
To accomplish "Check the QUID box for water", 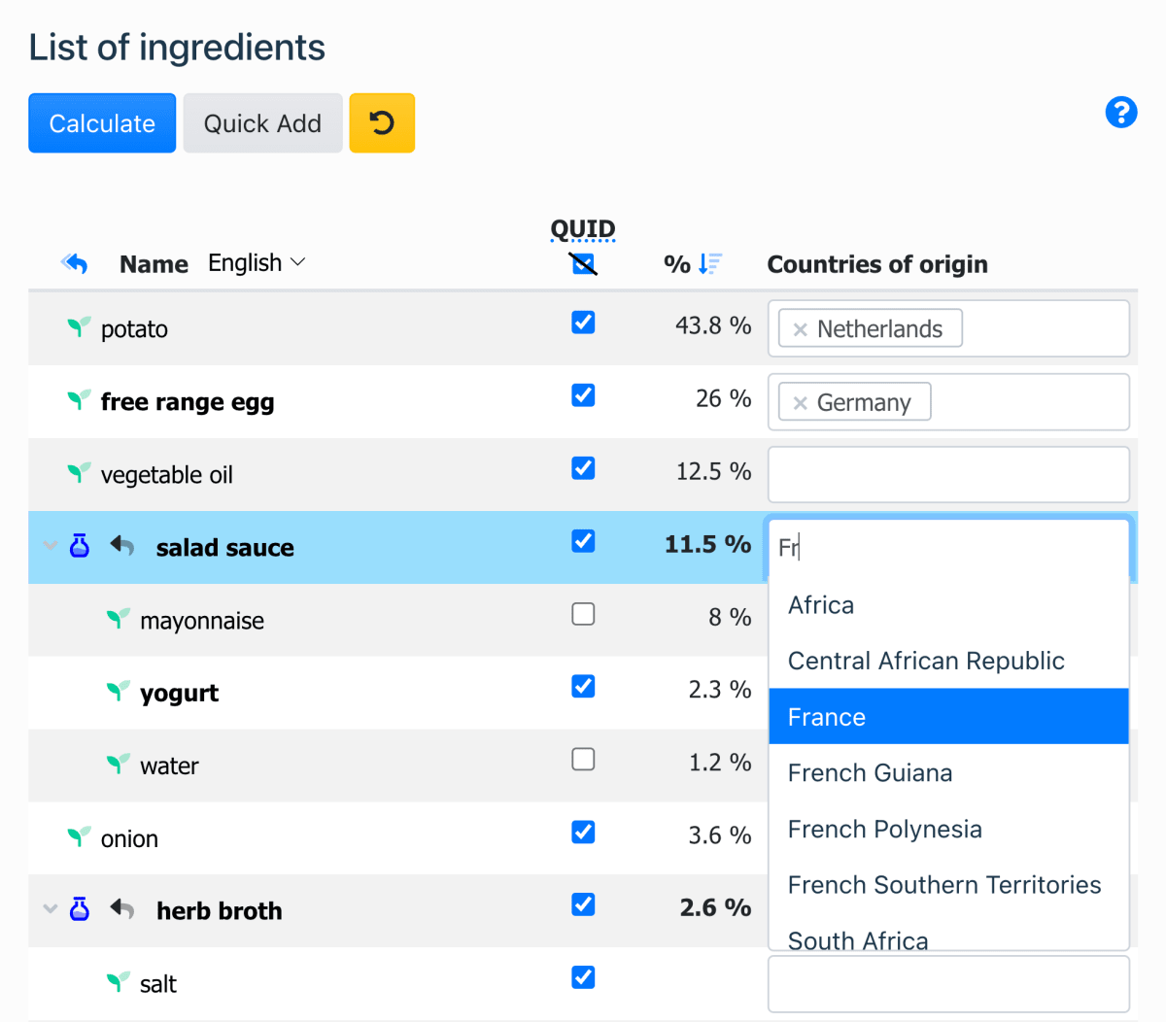I will (583, 759).
